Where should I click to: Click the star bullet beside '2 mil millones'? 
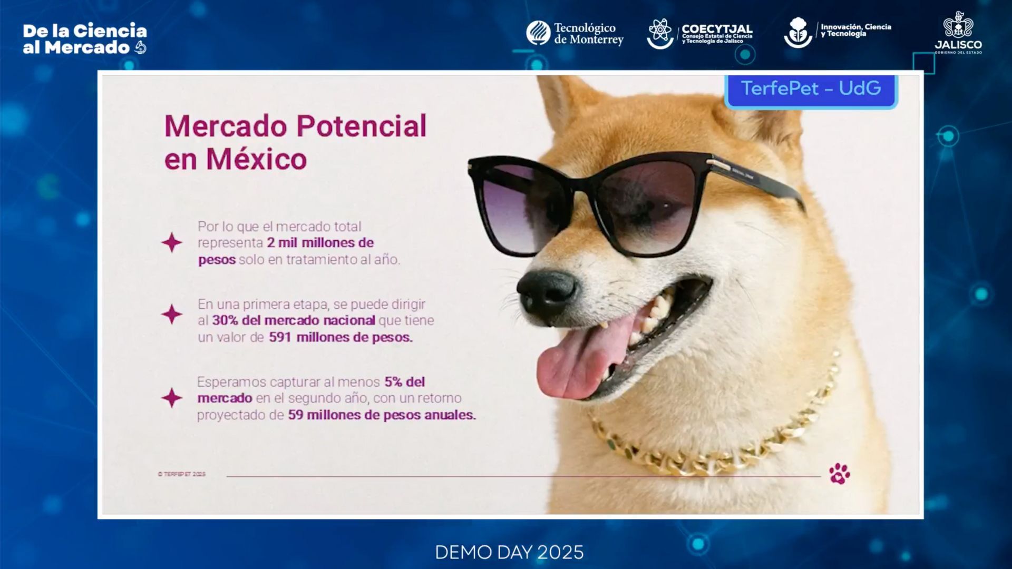point(172,243)
